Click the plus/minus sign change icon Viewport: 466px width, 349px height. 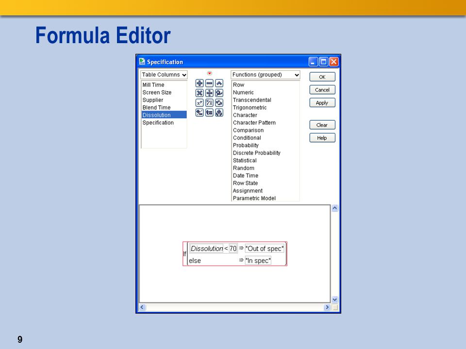(200, 113)
